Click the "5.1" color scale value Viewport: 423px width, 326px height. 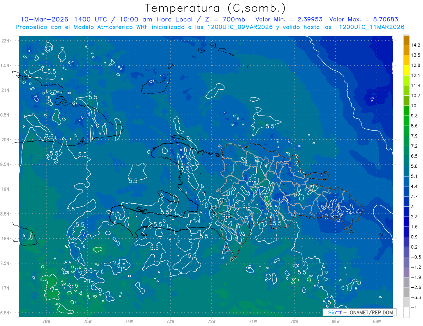(x=415, y=176)
